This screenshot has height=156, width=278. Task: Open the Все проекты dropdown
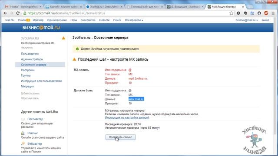point(134,20)
